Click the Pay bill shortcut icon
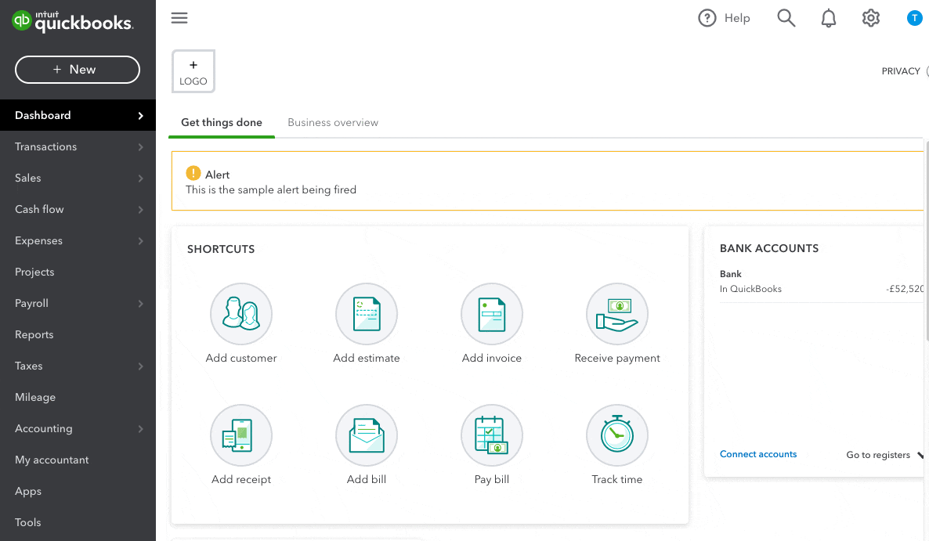The image size is (929, 541). coord(492,435)
